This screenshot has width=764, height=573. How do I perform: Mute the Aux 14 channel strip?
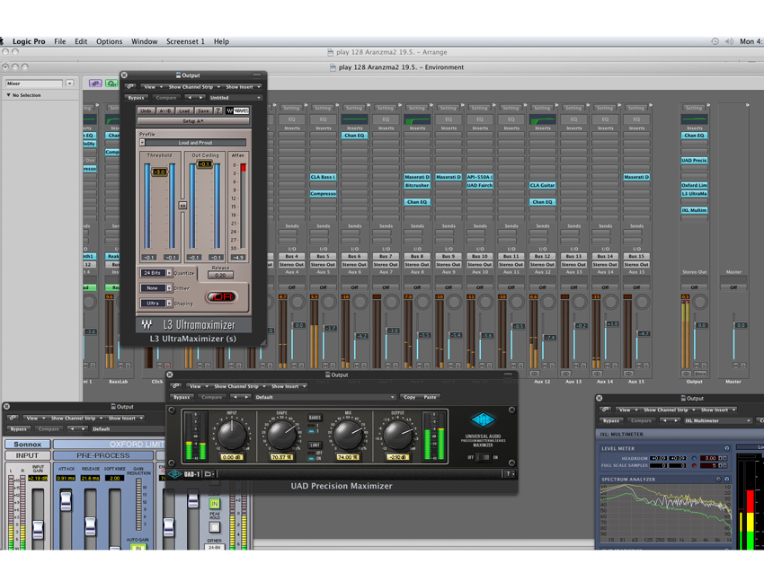pyautogui.click(x=607, y=366)
